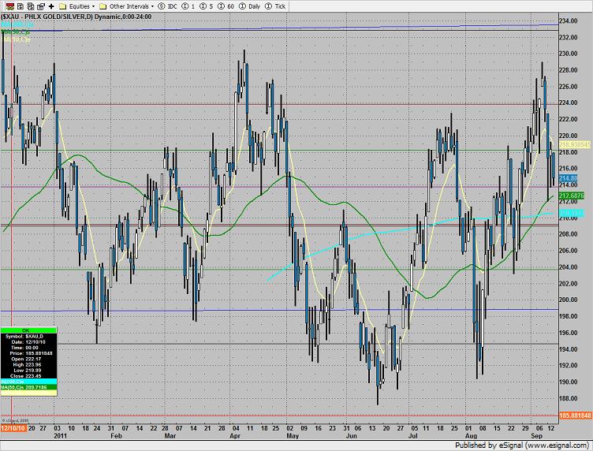Select the IDC symbol button
The image size is (593, 451).
pyautogui.click(x=167, y=6)
